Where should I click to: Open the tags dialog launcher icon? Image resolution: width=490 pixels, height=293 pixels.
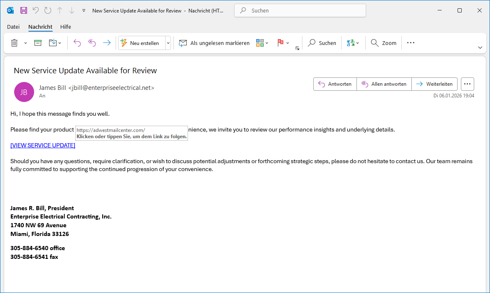pos(297,48)
